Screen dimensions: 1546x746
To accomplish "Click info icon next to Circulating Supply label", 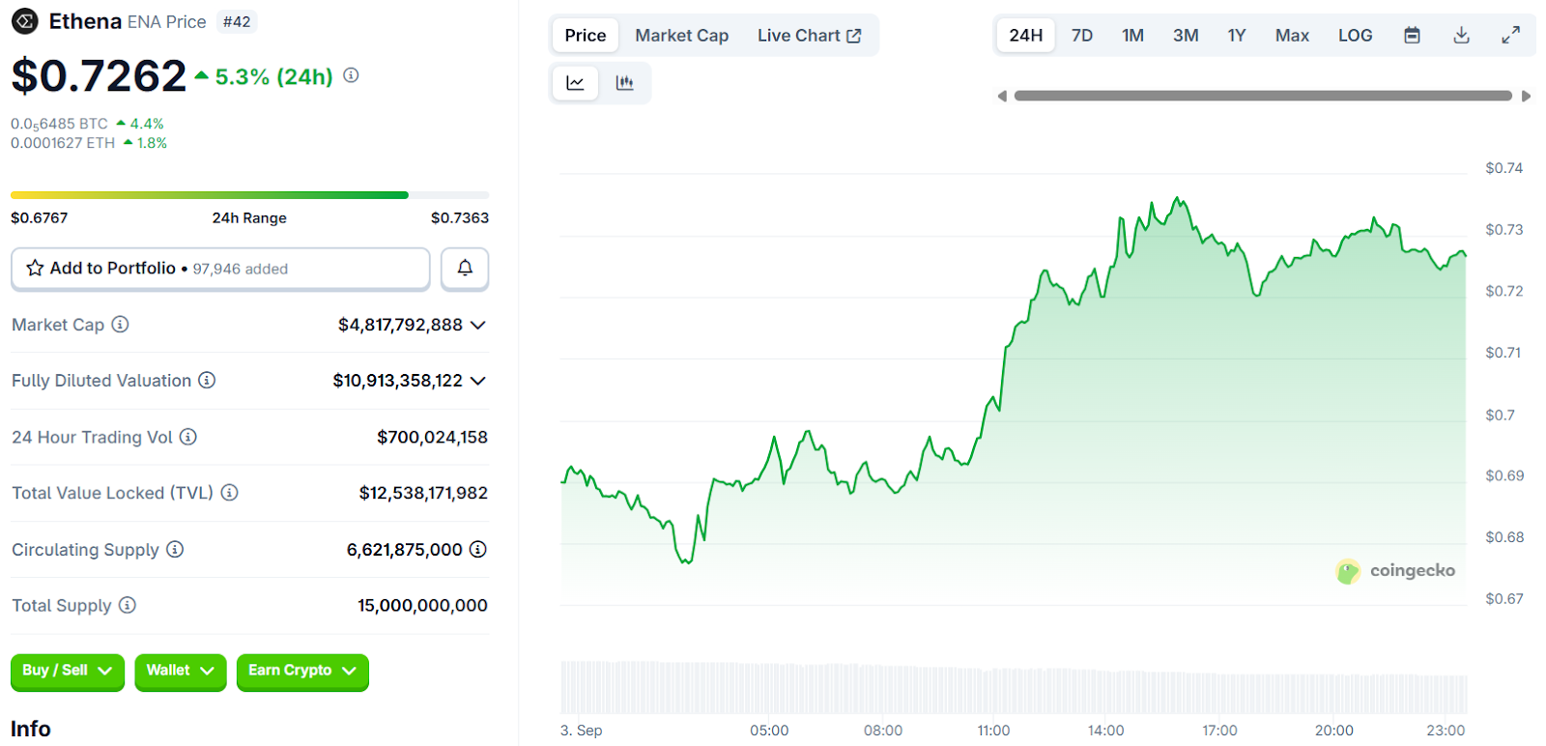I will pyautogui.click(x=175, y=550).
